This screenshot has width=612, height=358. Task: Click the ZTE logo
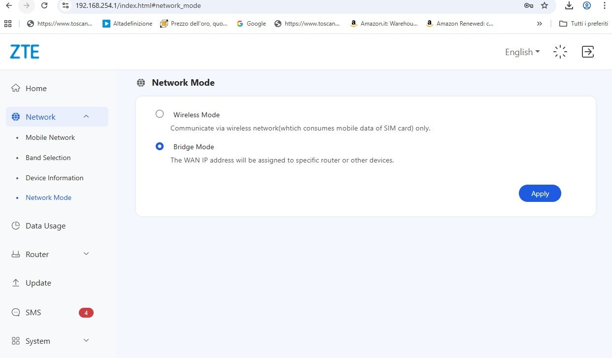coord(25,52)
